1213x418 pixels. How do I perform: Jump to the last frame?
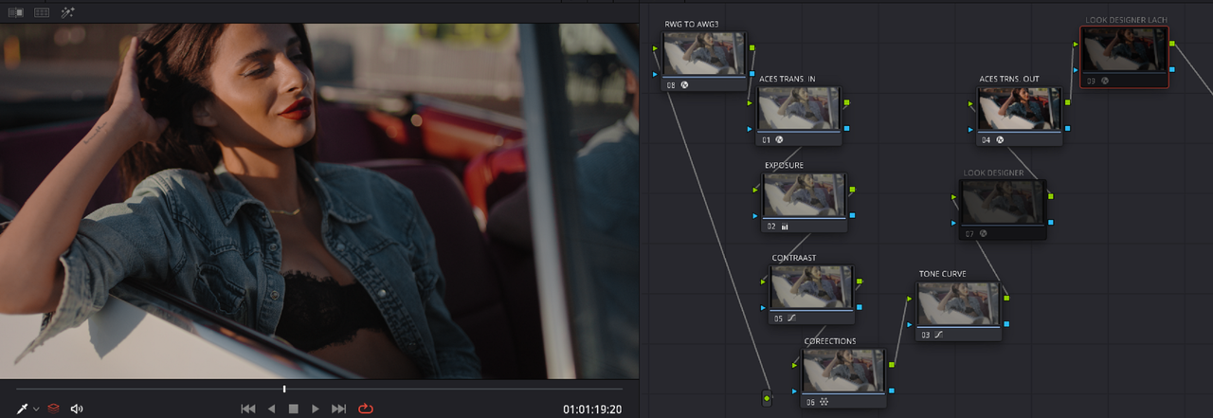point(339,409)
